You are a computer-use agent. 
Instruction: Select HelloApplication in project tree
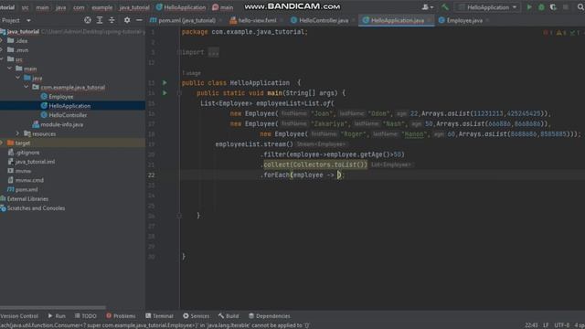click(69, 106)
